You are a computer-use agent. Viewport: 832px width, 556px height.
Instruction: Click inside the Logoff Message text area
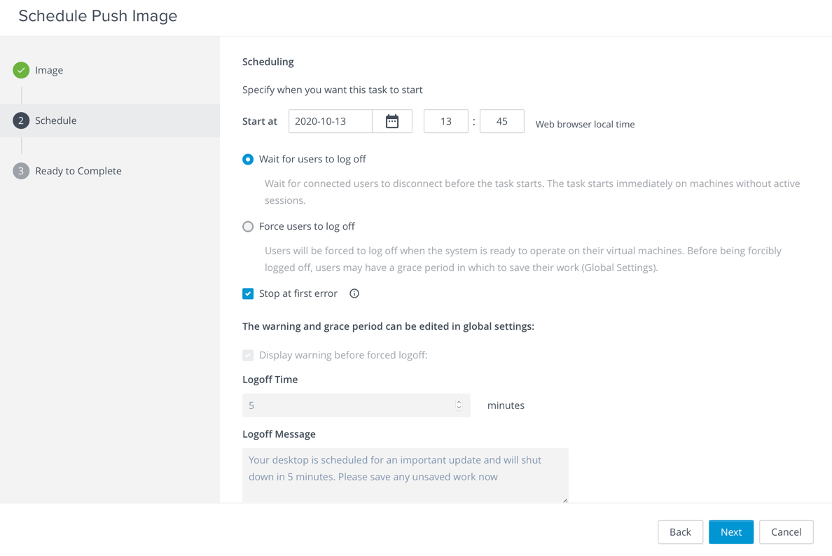(x=405, y=475)
